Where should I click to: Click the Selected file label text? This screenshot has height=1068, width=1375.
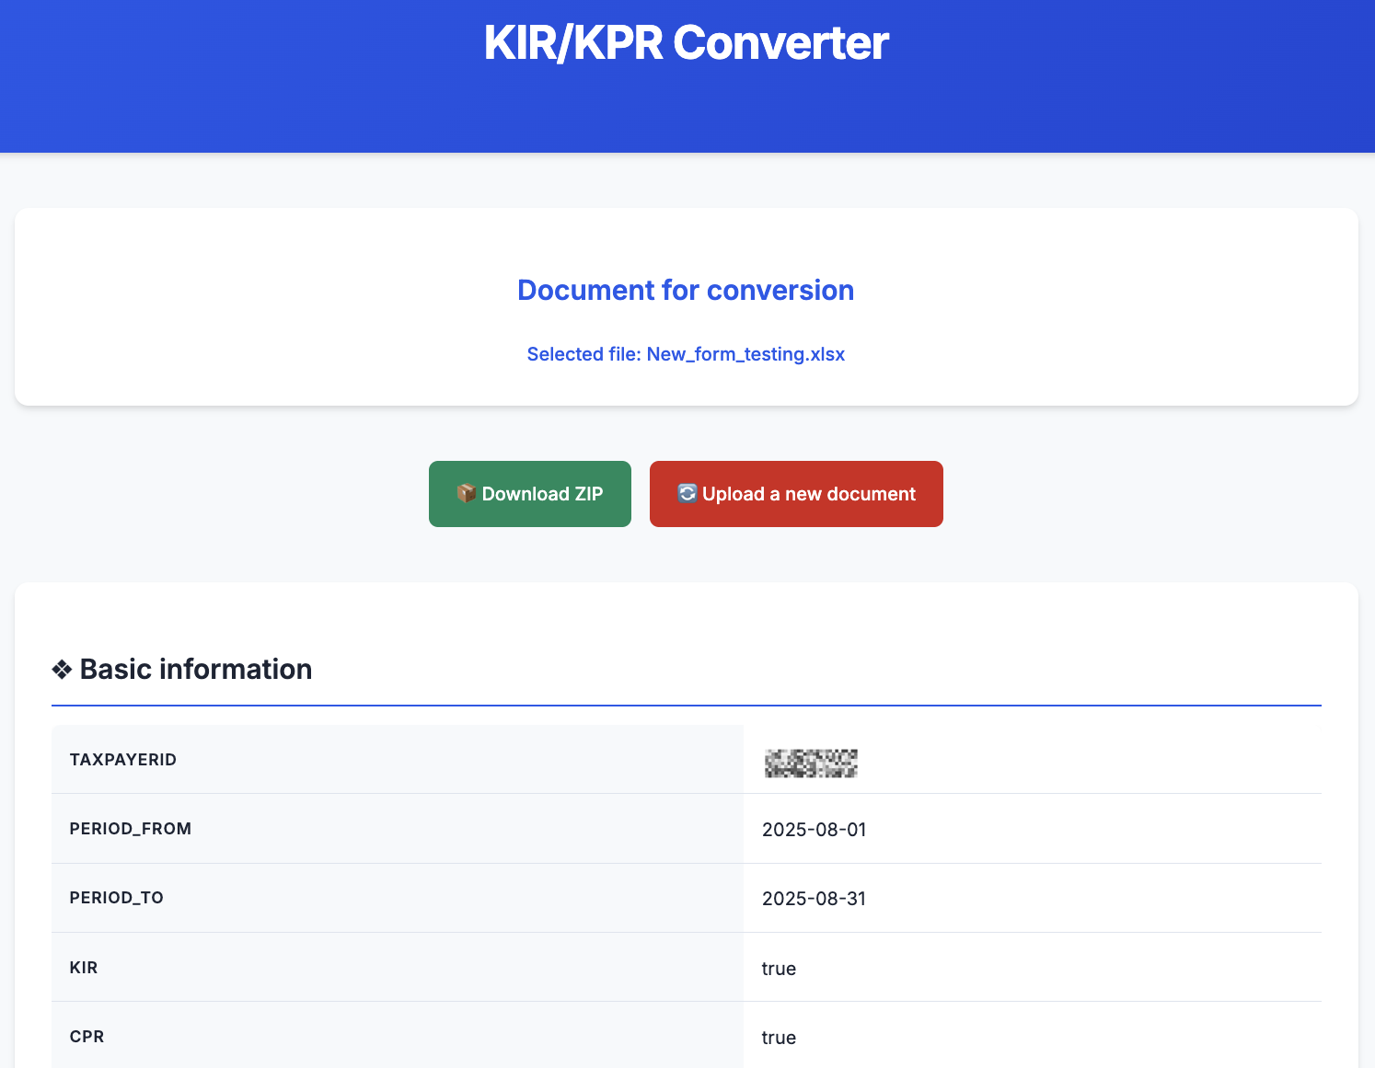click(583, 354)
